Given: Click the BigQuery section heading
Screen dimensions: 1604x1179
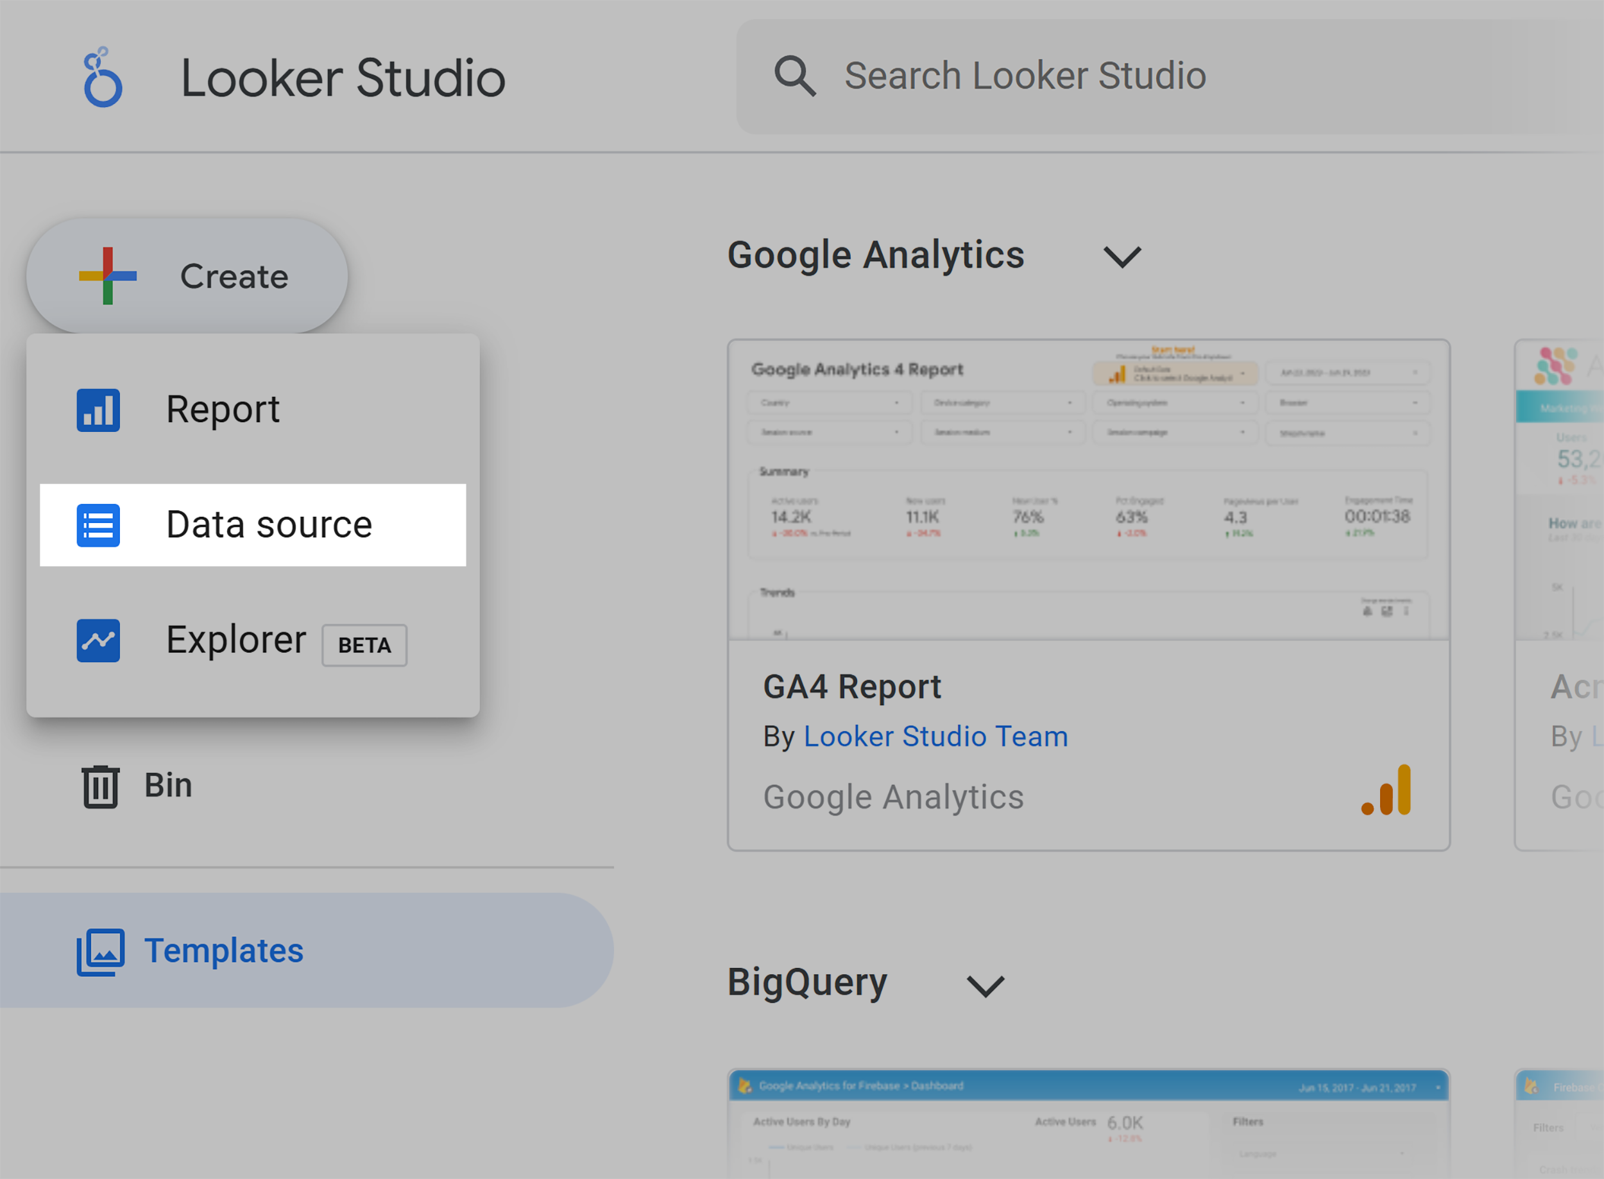Looking at the screenshot, I should (x=807, y=982).
